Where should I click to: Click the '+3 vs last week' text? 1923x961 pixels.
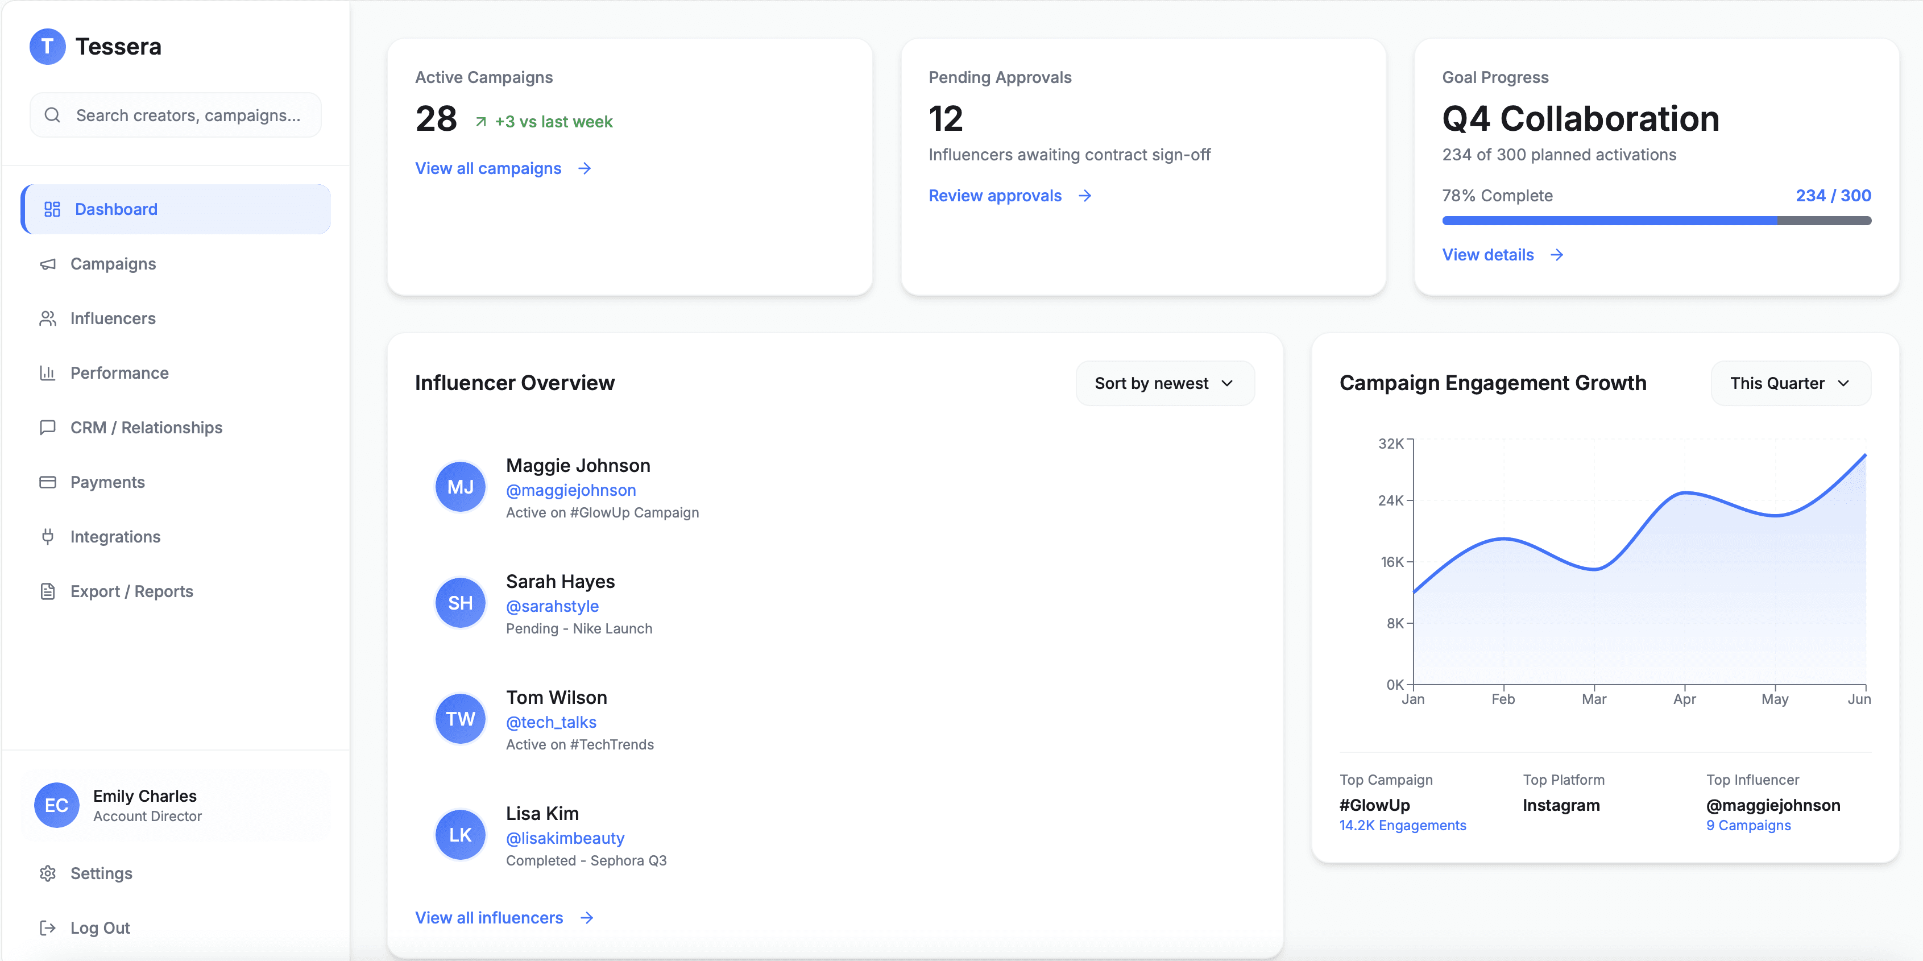point(554,122)
